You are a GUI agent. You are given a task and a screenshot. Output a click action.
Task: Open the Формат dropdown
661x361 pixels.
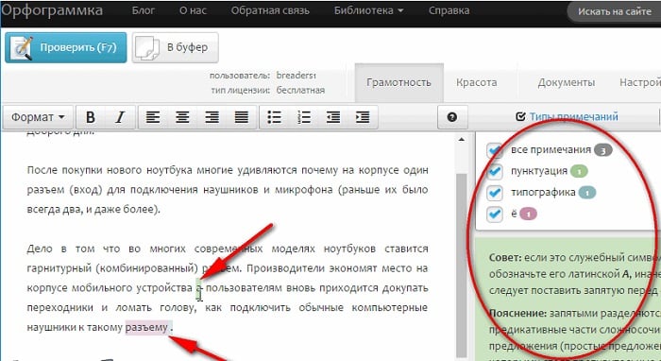(x=38, y=117)
